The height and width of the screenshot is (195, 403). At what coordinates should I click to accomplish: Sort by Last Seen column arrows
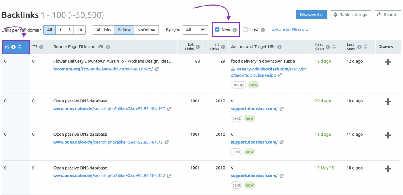[x=365, y=47]
